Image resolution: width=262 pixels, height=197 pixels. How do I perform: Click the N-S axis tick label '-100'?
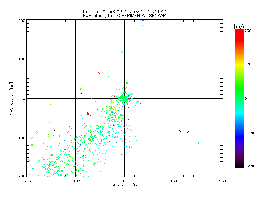click(20, 138)
